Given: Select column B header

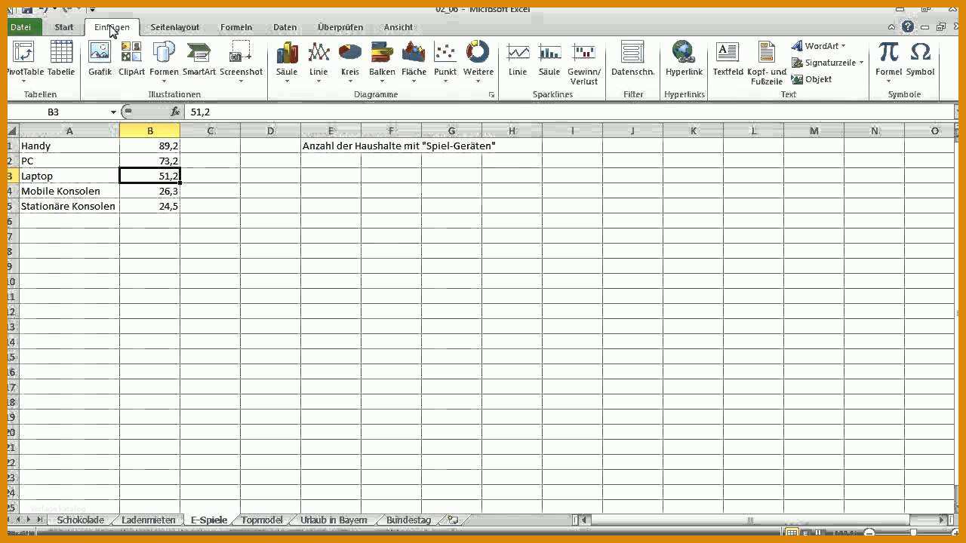Looking at the screenshot, I should click(150, 131).
